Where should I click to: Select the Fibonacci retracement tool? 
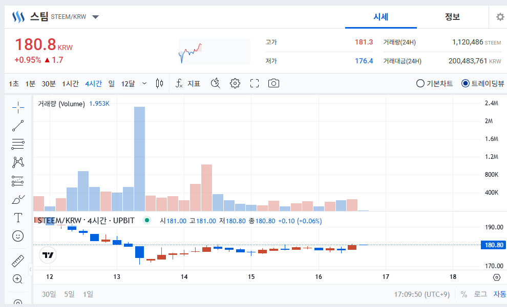[x=18, y=144]
